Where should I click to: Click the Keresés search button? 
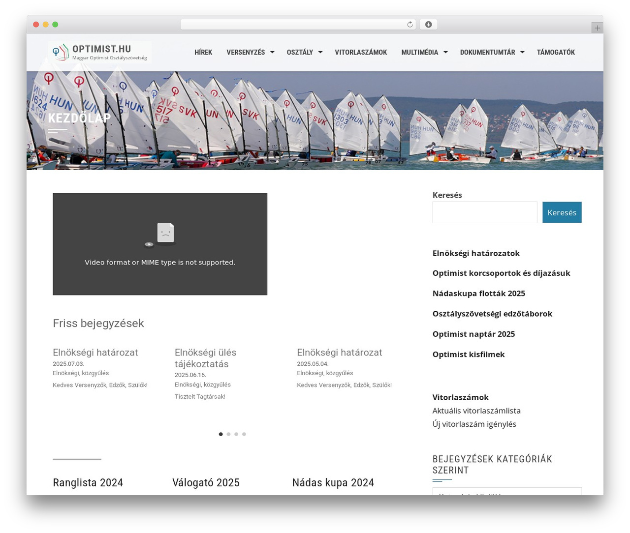coord(562,212)
